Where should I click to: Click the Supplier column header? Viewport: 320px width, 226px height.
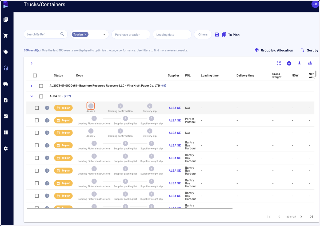tap(174, 76)
